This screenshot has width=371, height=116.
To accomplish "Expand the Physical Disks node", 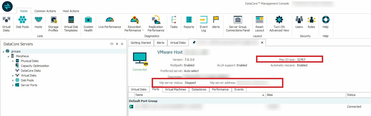I will pyautogui.click(x=13, y=61).
